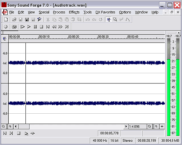Toggle Loop Playback button
Viewport: 182px width, 145px height.
pyautogui.click(x=14, y=27)
